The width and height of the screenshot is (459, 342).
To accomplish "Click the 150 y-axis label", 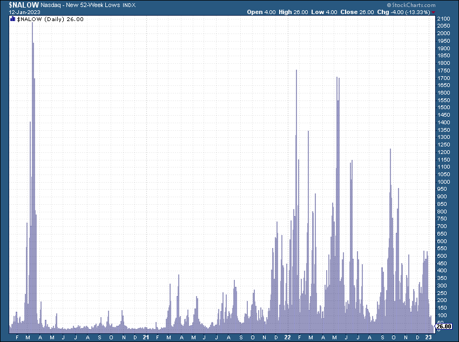I will 442,308.
